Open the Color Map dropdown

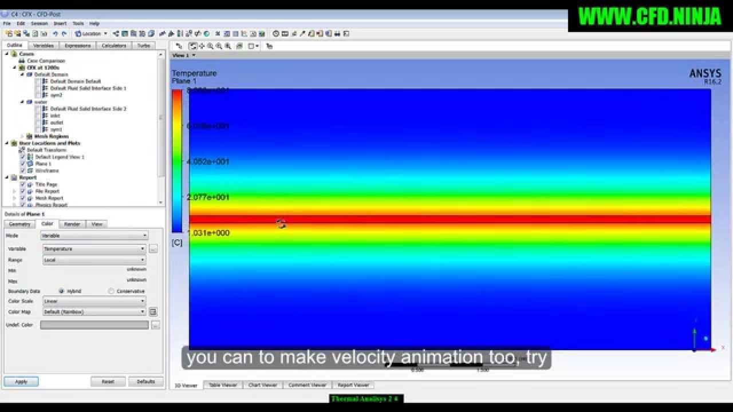point(94,312)
